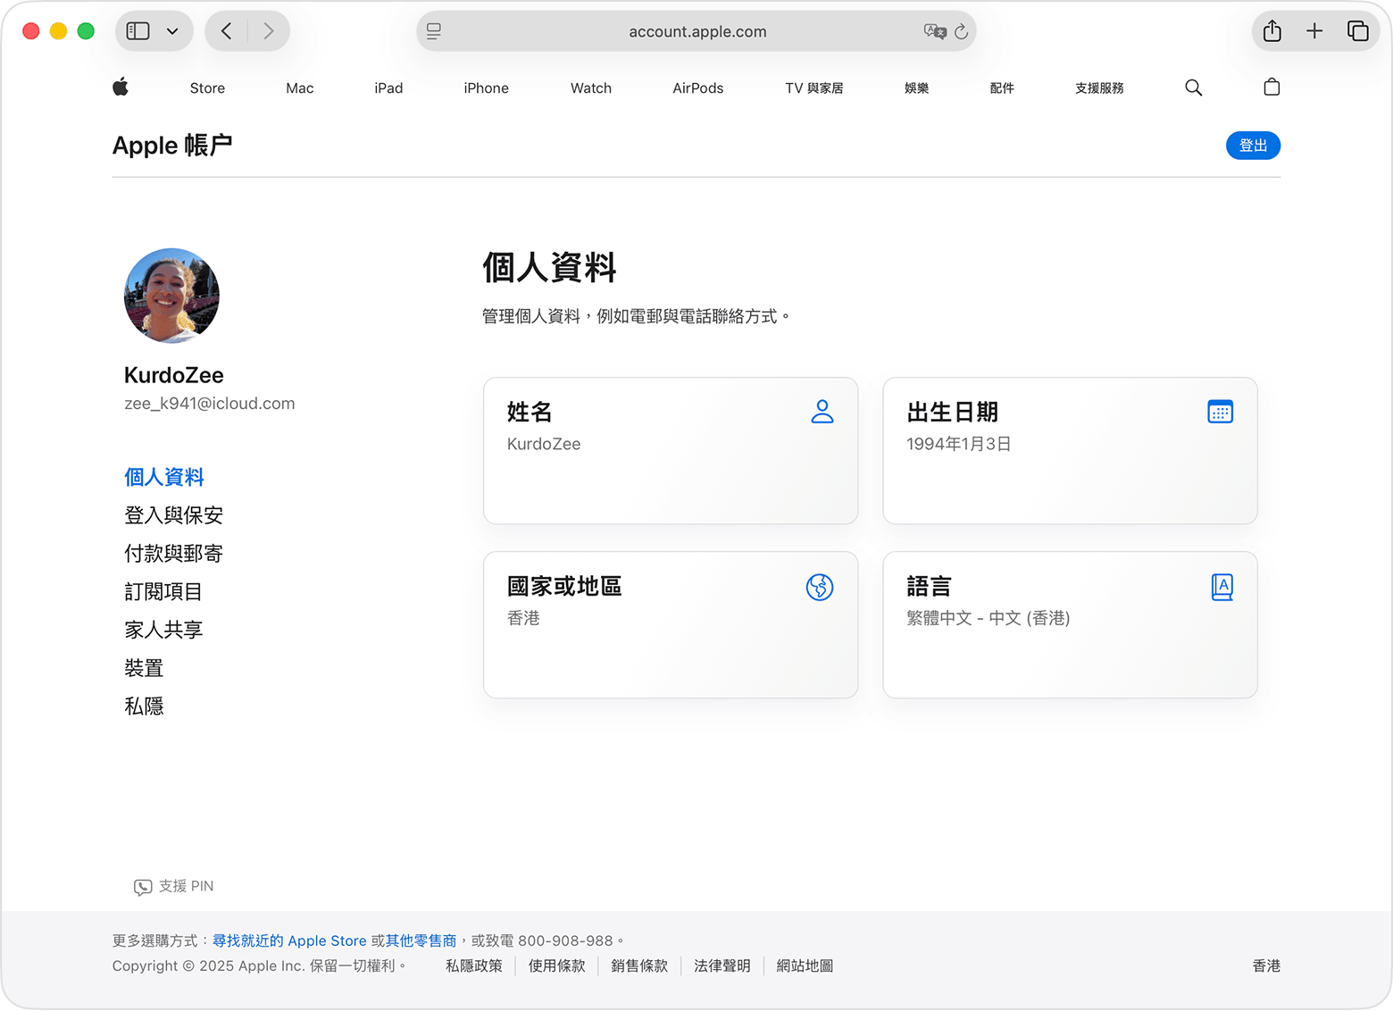
Task: Click the globe icon on the 國家或地區 card
Action: [x=820, y=587]
